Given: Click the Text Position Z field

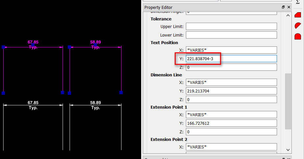Looking at the screenshot, I should (x=231, y=67).
